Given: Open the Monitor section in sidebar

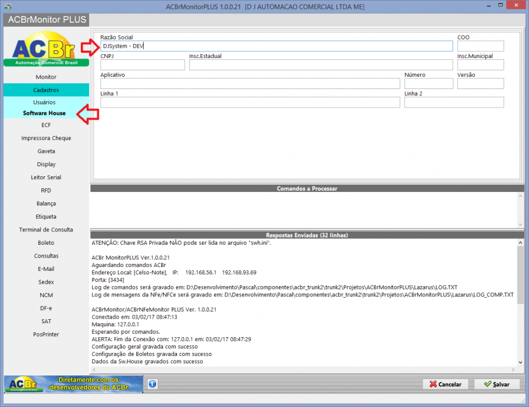Looking at the screenshot, I should [x=46, y=77].
